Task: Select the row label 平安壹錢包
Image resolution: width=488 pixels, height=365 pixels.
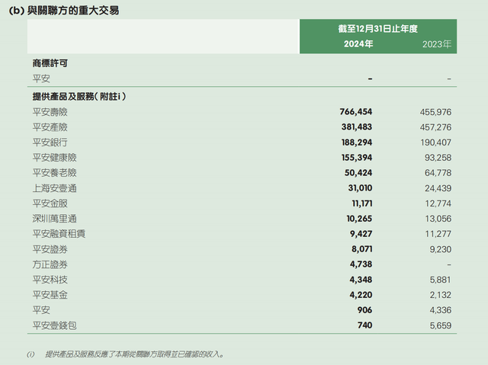Action: tap(54, 325)
